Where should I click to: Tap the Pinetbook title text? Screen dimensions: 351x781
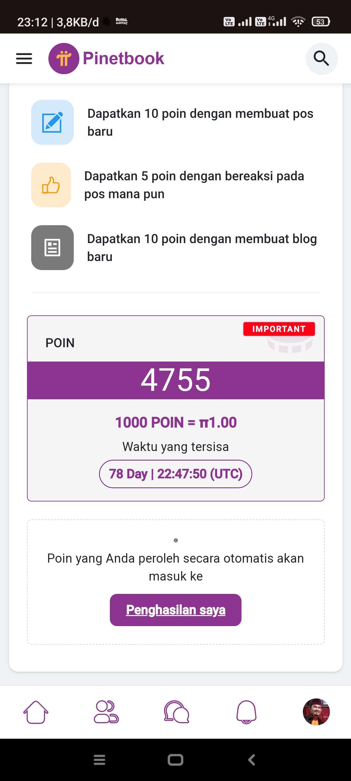[123, 59]
